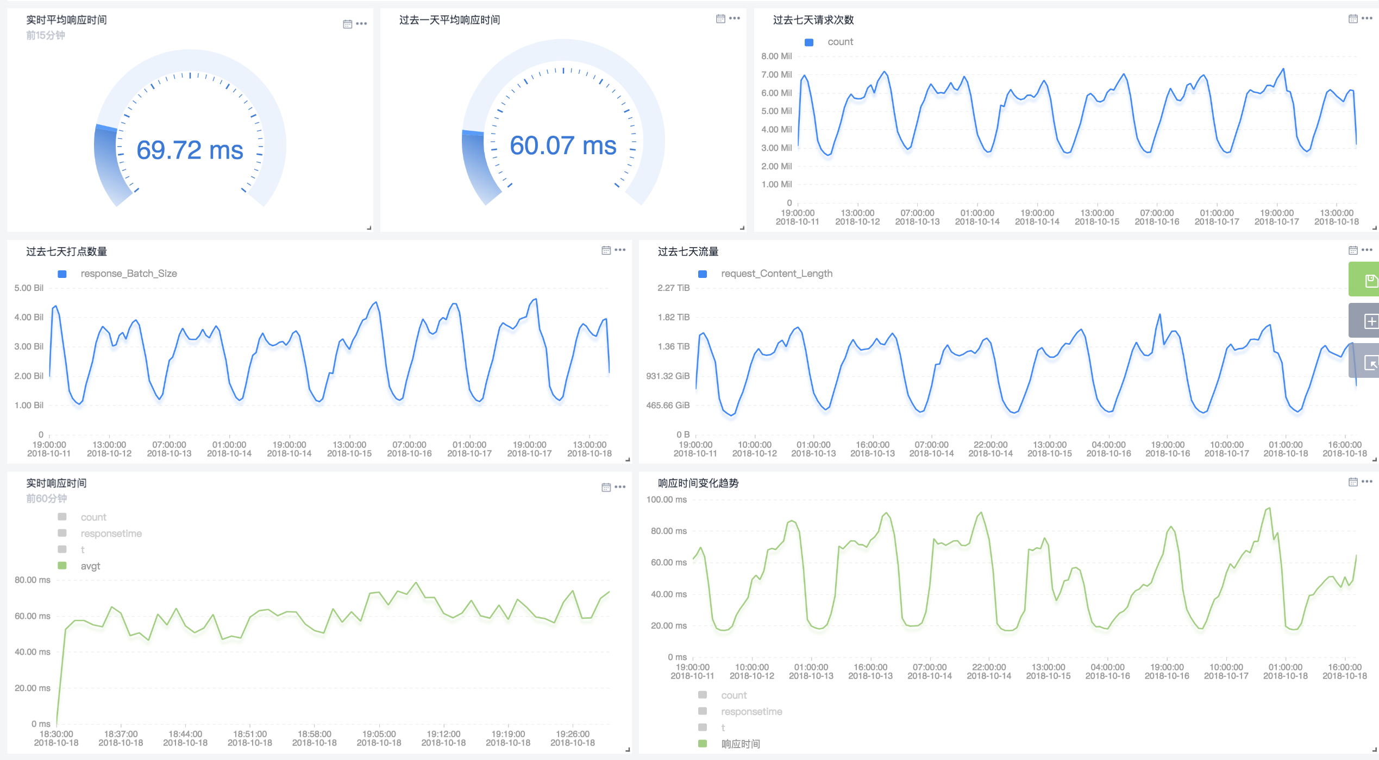
Task: Click 8.00 Mil axis label
Action: pyautogui.click(x=776, y=56)
